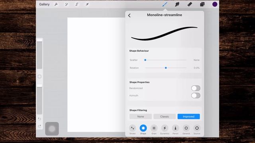The width and height of the screenshot is (255, 143).
Task: Switch to the Grain tab
Action: pos(154,129)
